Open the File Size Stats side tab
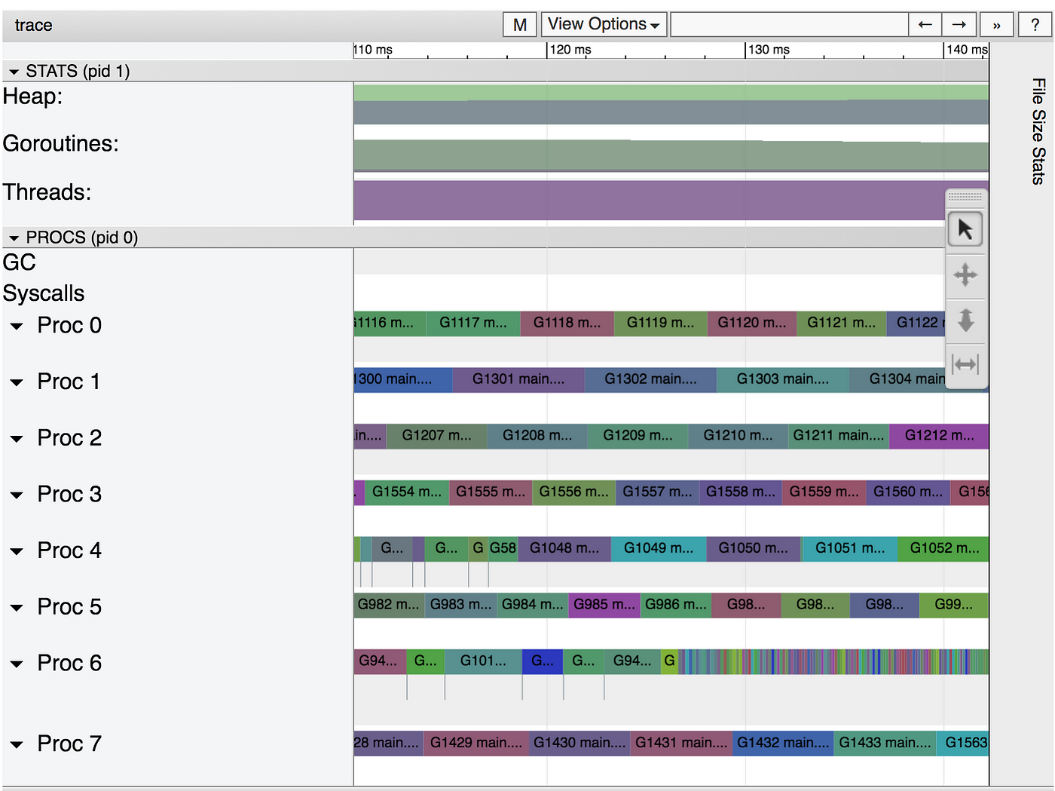 click(x=1038, y=131)
